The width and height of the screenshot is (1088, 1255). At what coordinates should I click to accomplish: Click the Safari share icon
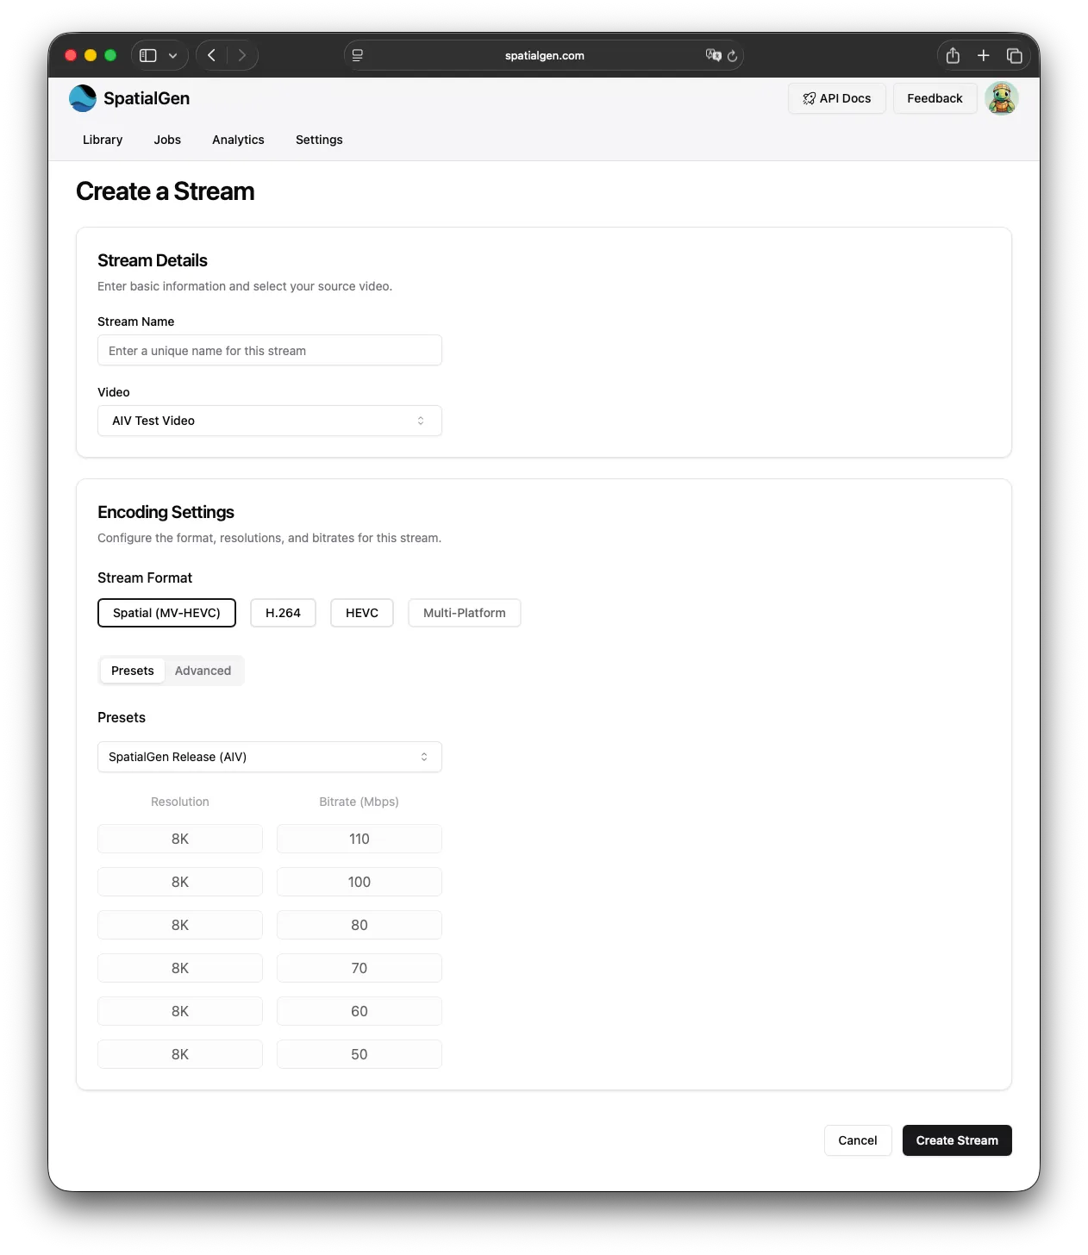(x=953, y=56)
